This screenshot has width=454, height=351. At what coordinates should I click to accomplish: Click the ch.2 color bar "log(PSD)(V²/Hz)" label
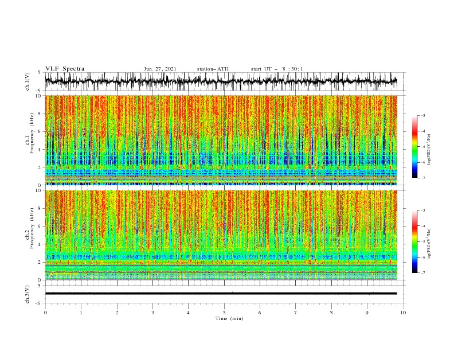(429, 244)
